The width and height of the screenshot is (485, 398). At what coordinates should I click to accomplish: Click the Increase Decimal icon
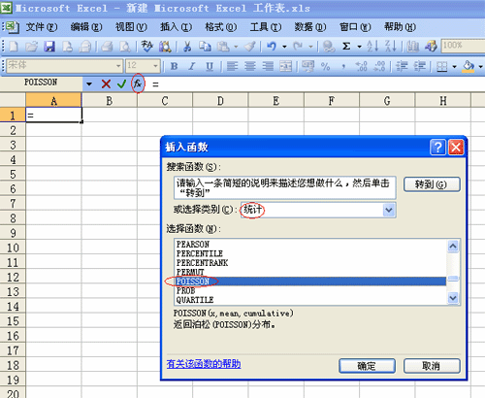pyautogui.click(x=361, y=67)
